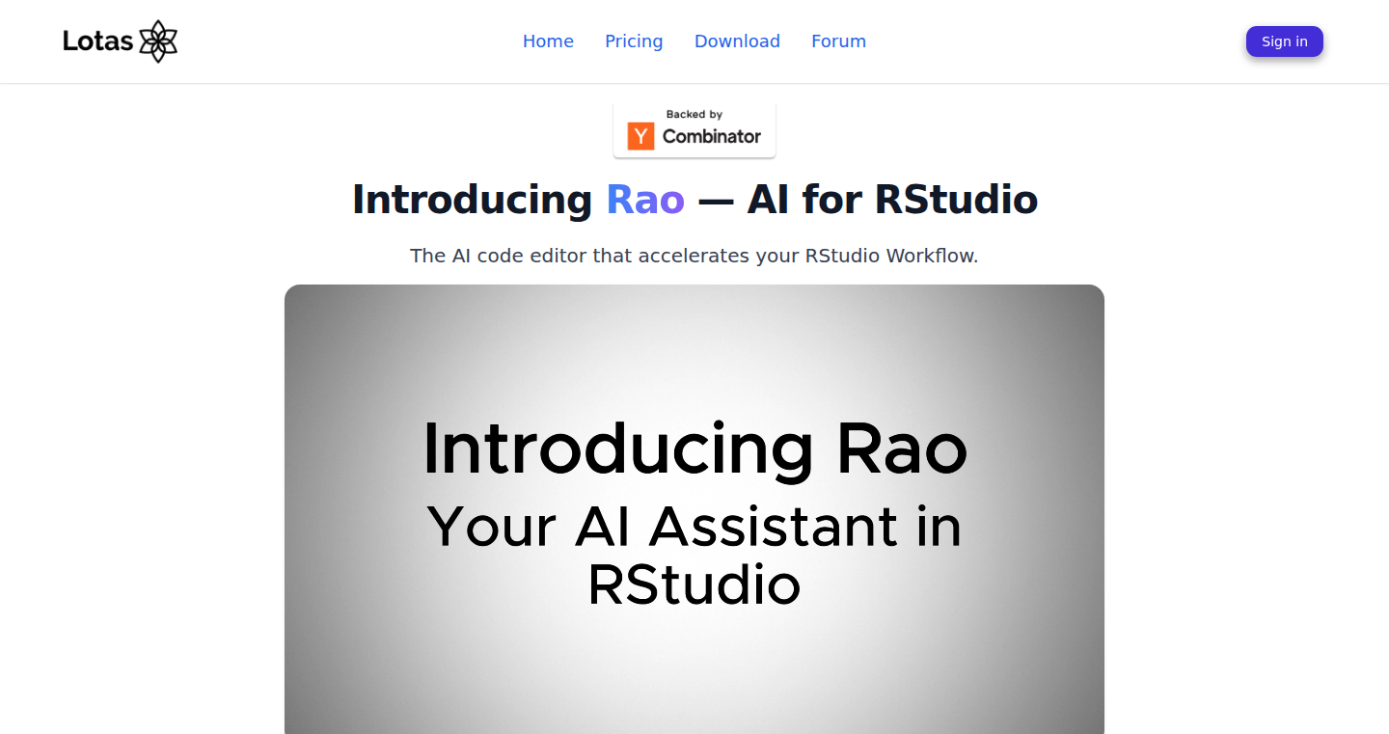The image size is (1389, 734).
Task: Visit the Forum link
Action: [x=838, y=41]
